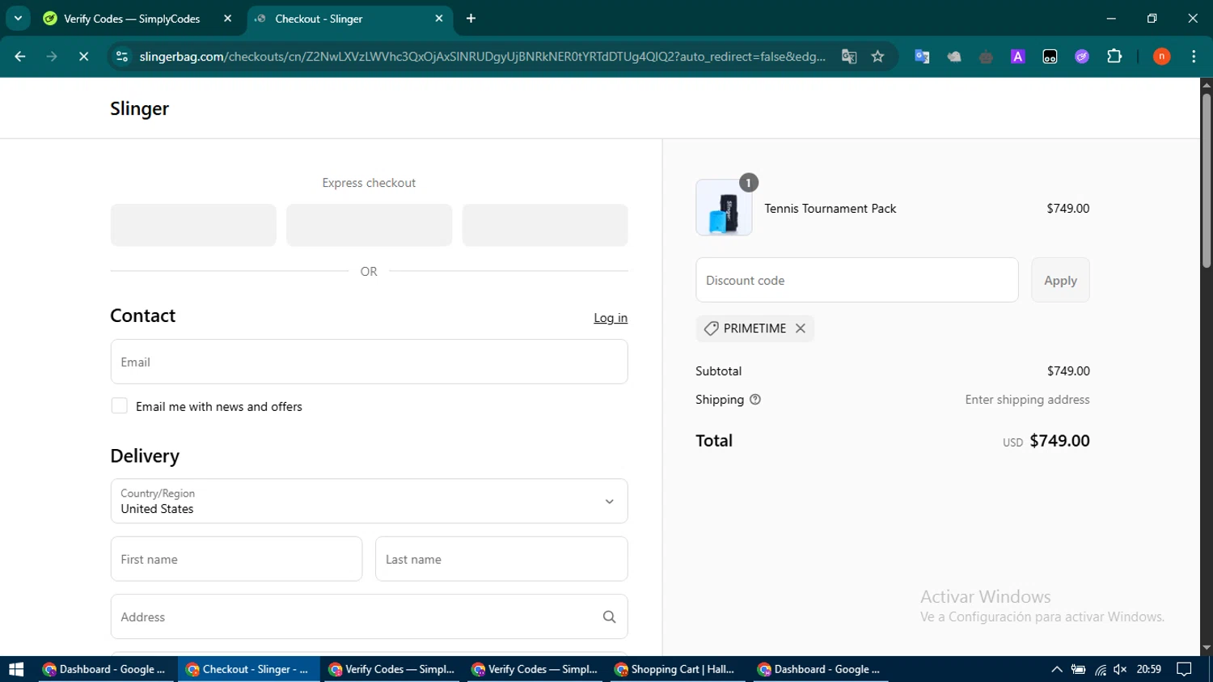1213x682 pixels.
Task: Click the translate page icon
Action: point(849,57)
